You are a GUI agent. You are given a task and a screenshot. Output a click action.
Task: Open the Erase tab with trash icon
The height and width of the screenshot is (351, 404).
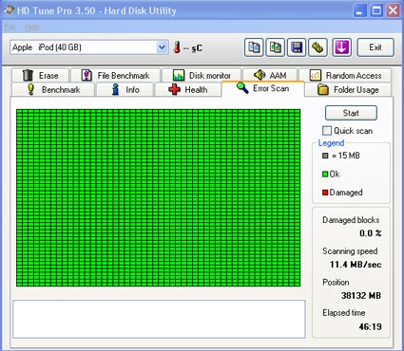pyautogui.click(x=40, y=75)
